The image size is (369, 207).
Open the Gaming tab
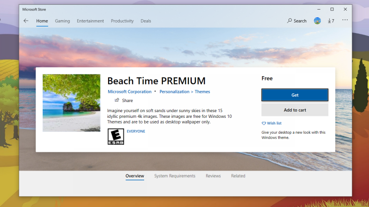(62, 21)
